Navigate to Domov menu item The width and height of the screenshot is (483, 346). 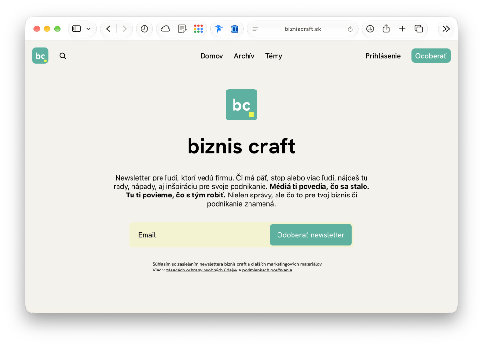212,56
